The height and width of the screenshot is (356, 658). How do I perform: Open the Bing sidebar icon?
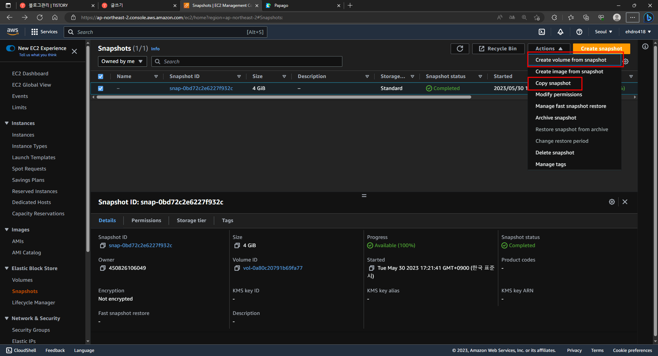tap(648, 17)
